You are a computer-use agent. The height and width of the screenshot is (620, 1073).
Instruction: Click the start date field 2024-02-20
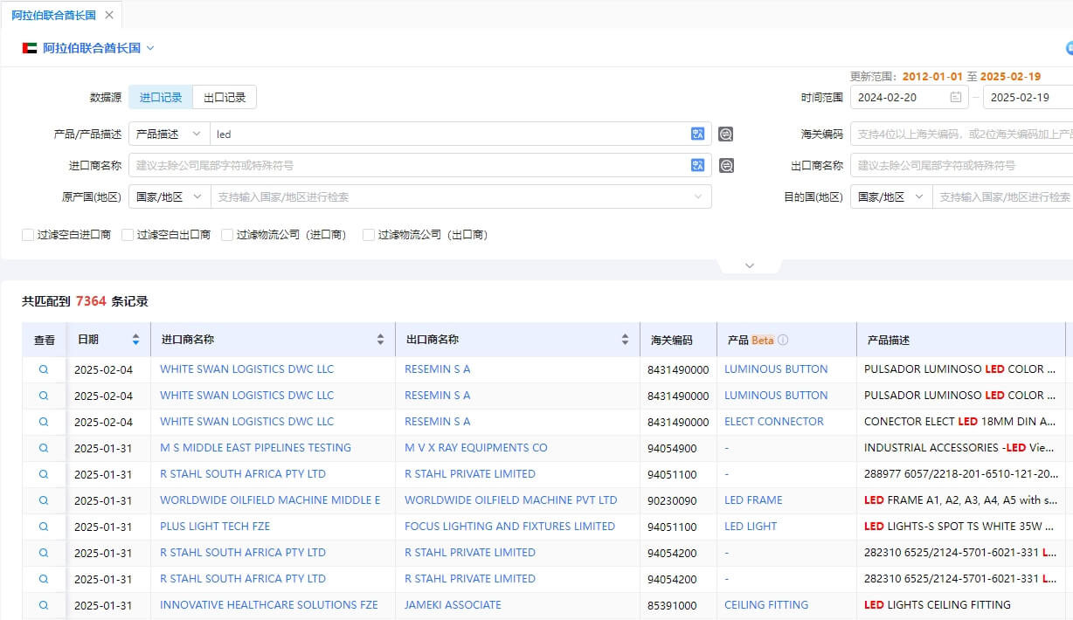pyautogui.click(x=909, y=97)
